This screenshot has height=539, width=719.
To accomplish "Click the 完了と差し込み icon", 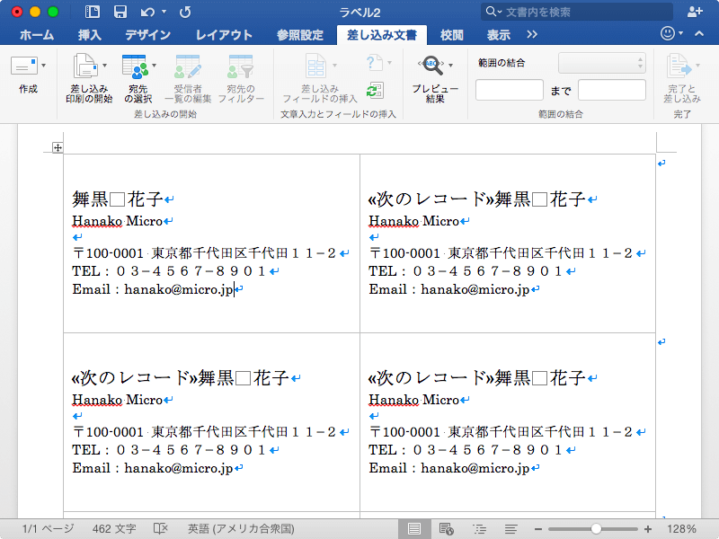I will pyautogui.click(x=679, y=66).
